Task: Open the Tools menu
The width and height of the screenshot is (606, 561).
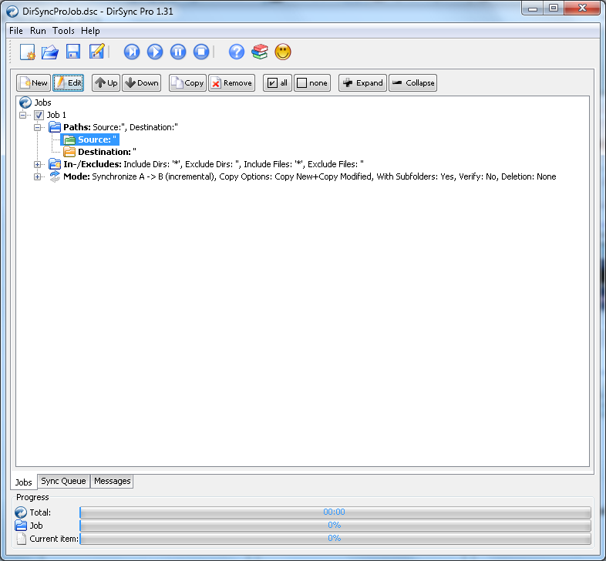Action: click(63, 31)
